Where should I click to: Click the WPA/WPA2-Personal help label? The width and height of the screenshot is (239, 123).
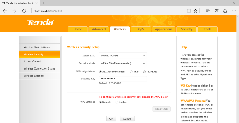pyautogui.click(x=193, y=101)
